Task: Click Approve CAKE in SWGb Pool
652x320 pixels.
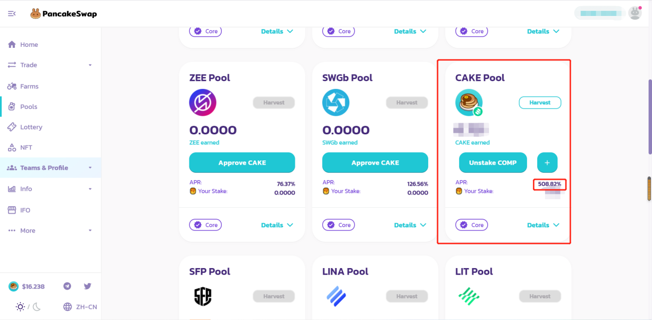Action: 375,163
